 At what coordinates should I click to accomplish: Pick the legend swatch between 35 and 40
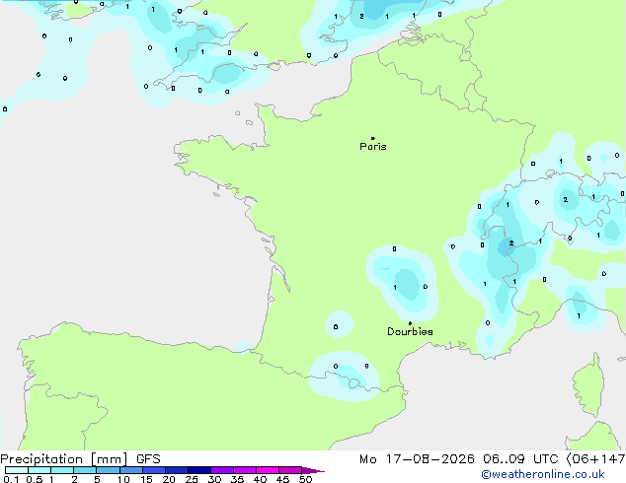pos(245,470)
